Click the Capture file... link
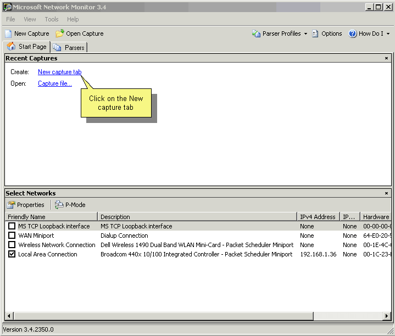This screenshot has width=395, height=336. pos(55,83)
